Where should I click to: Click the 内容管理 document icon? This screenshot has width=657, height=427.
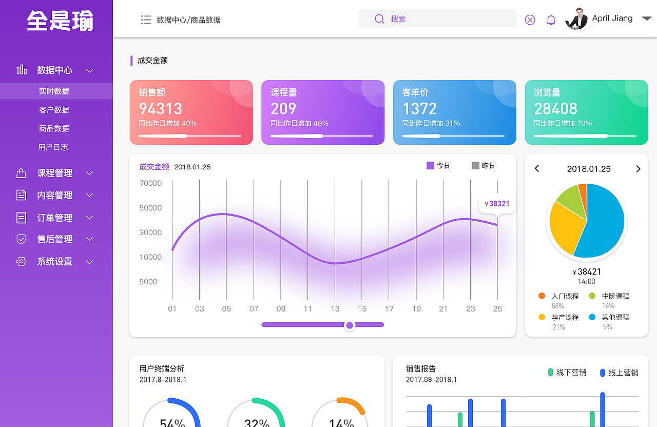coord(21,195)
